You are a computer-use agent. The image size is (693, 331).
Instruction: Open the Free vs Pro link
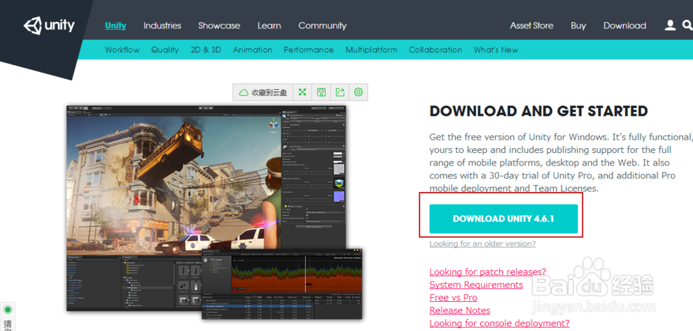(x=453, y=298)
